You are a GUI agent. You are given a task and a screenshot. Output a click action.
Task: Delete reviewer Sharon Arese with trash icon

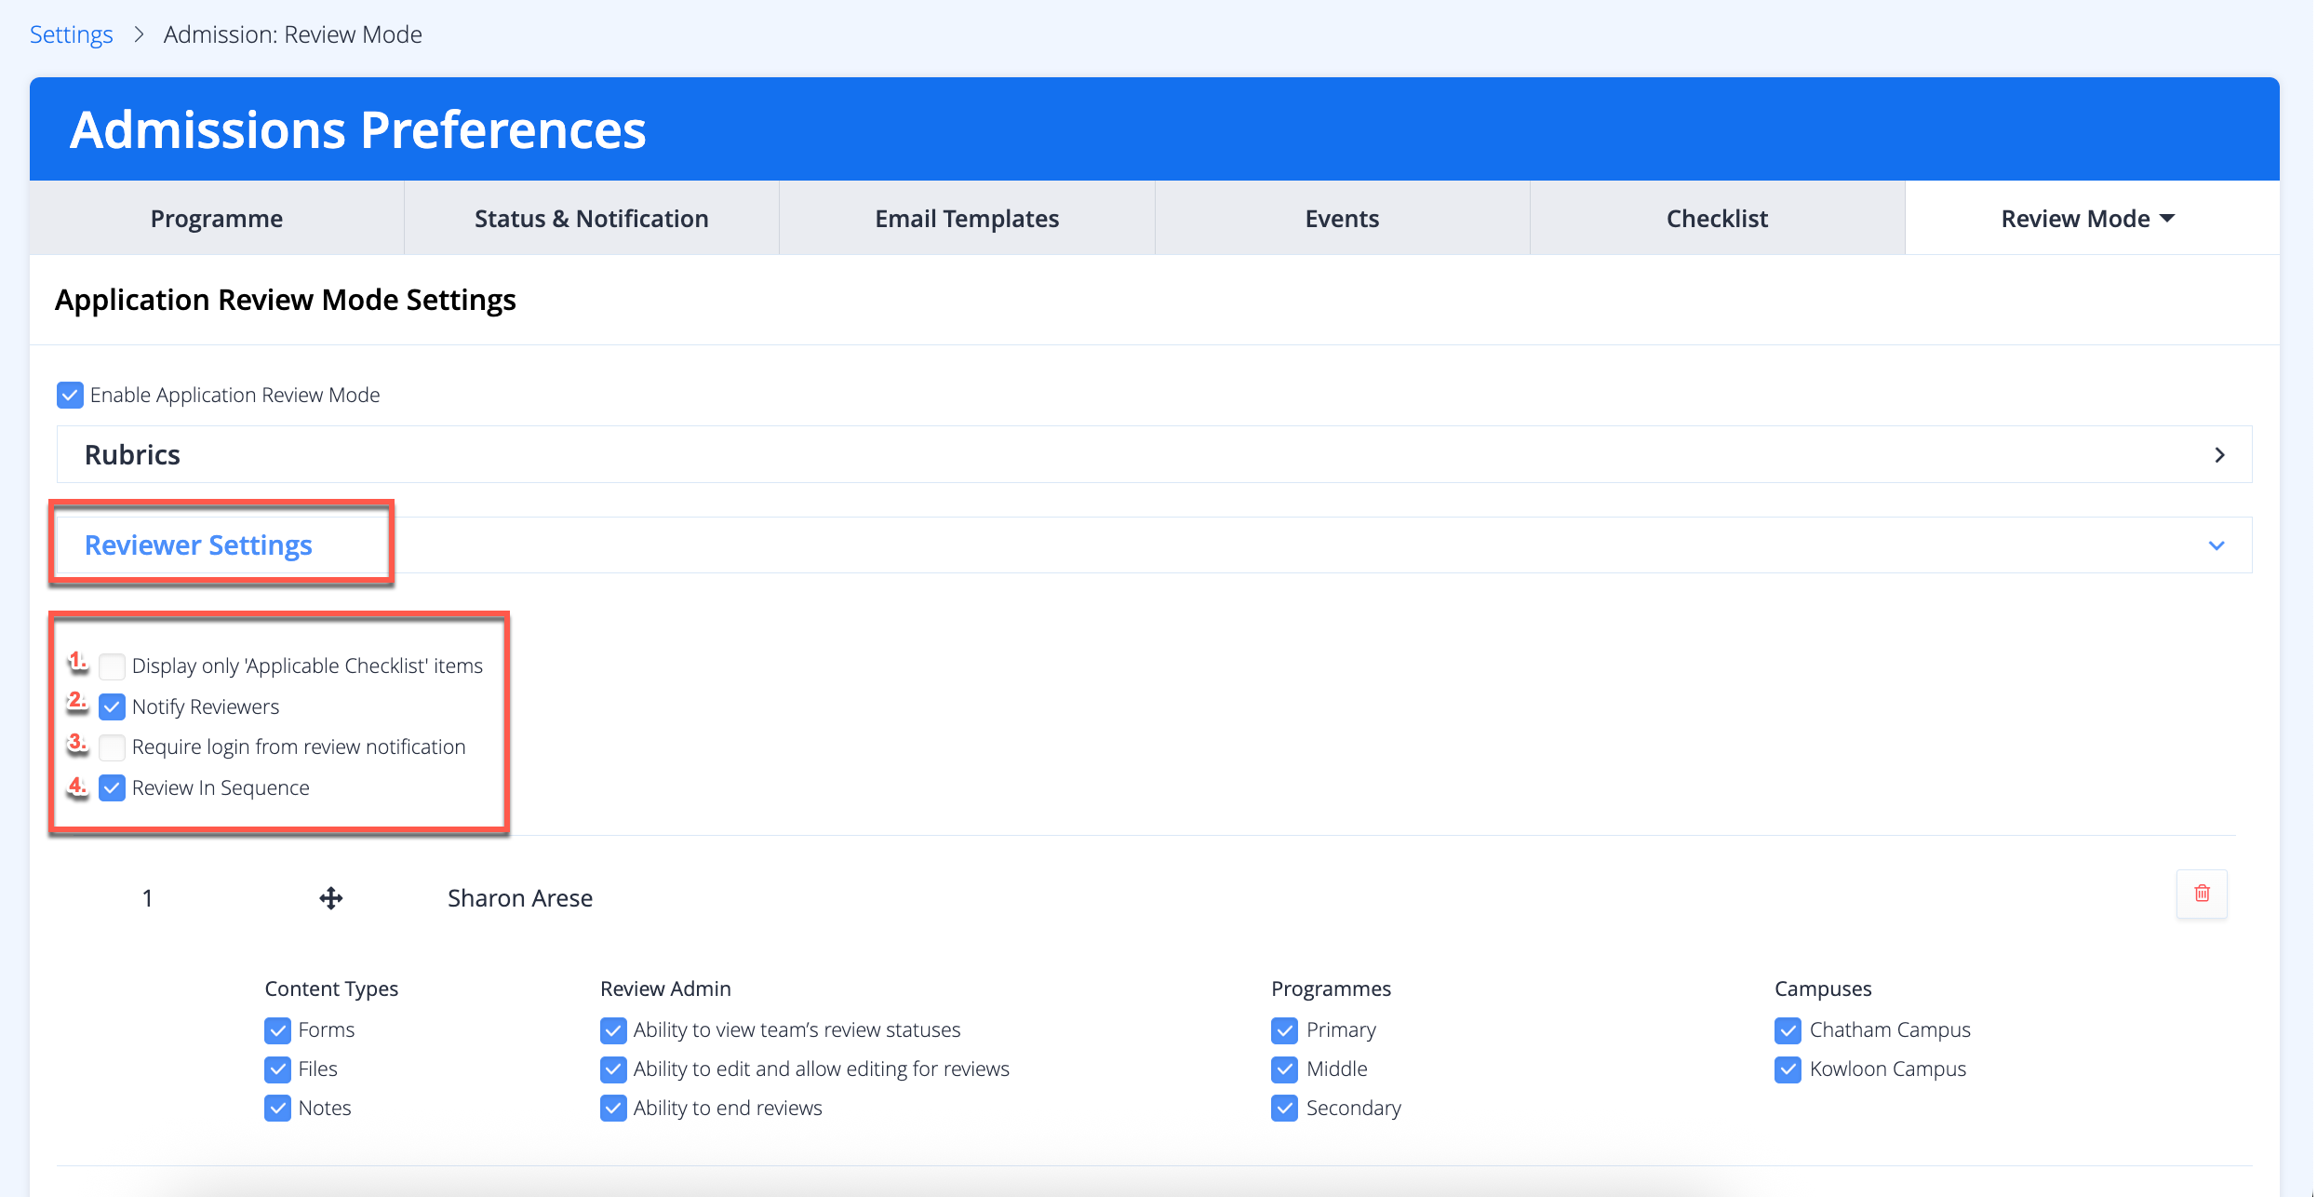pyautogui.click(x=2202, y=894)
